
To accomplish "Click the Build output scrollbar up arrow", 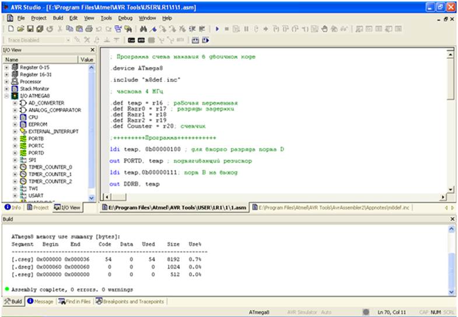I will 451,229.
